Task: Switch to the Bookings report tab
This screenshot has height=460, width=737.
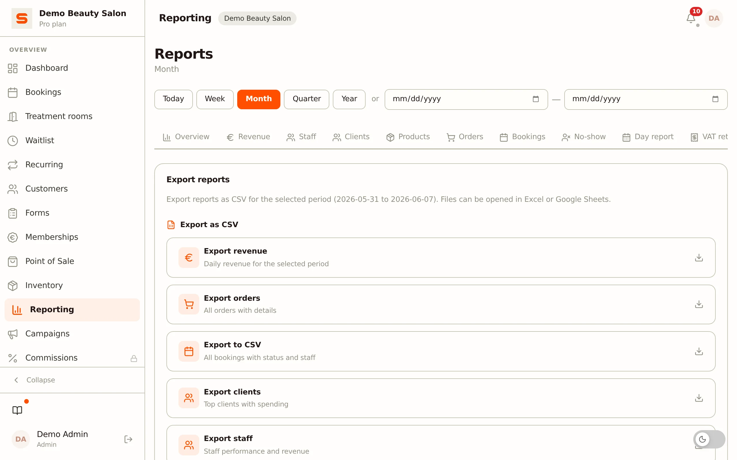Action: [522, 137]
